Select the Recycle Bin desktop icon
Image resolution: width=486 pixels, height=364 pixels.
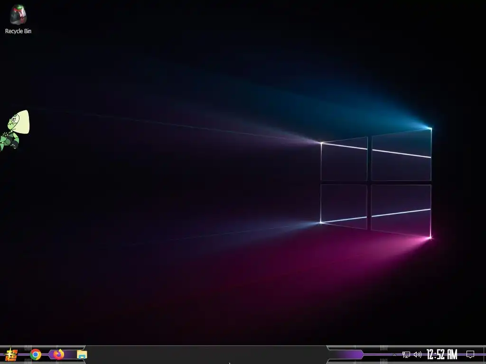click(x=18, y=19)
